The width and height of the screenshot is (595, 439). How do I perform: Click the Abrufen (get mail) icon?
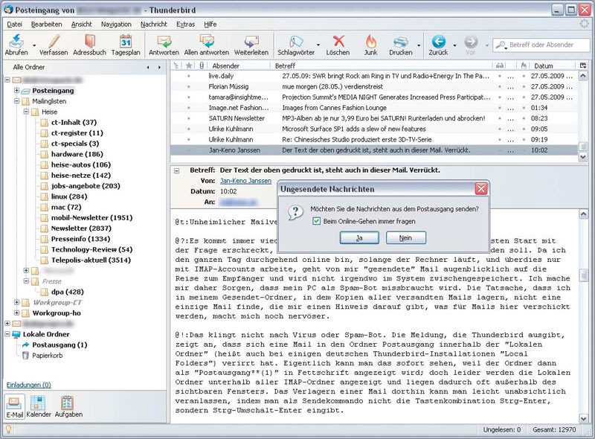coord(16,42)
